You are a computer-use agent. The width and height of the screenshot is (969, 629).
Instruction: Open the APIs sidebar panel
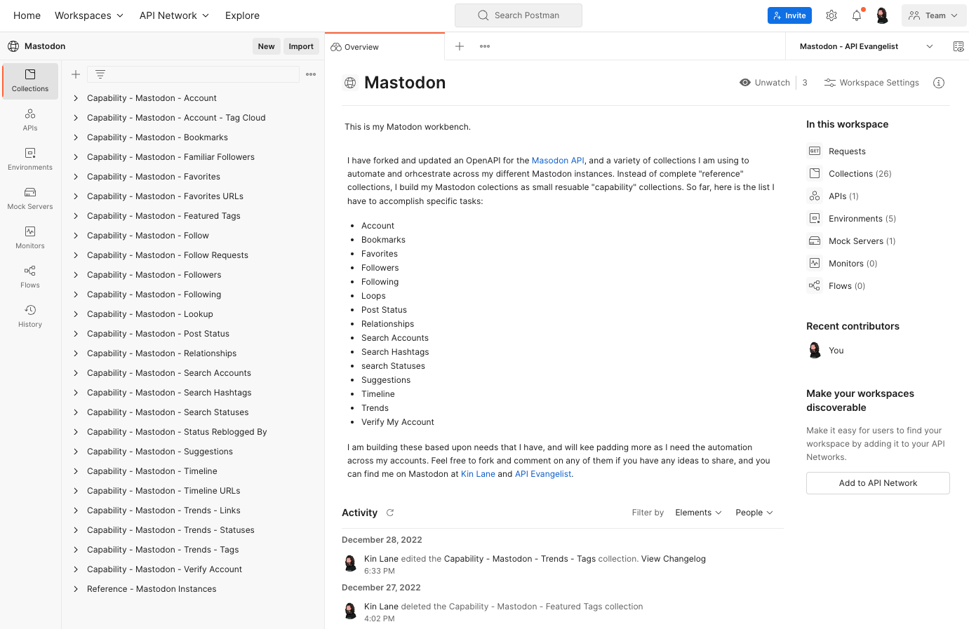point(30,120)
